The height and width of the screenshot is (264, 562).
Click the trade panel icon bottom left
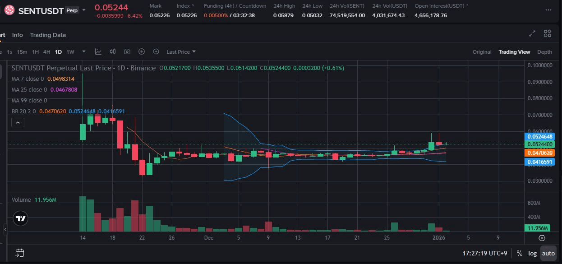coord(19,253)
